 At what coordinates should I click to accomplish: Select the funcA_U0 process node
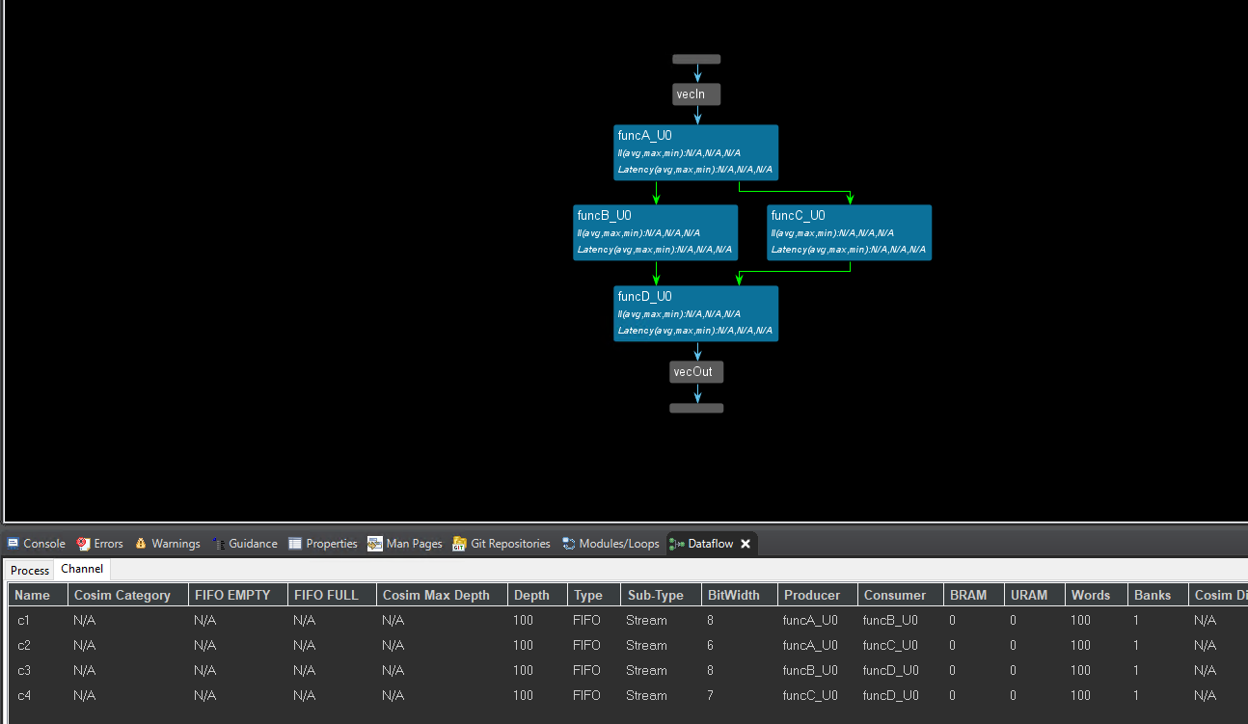[695, 152]
